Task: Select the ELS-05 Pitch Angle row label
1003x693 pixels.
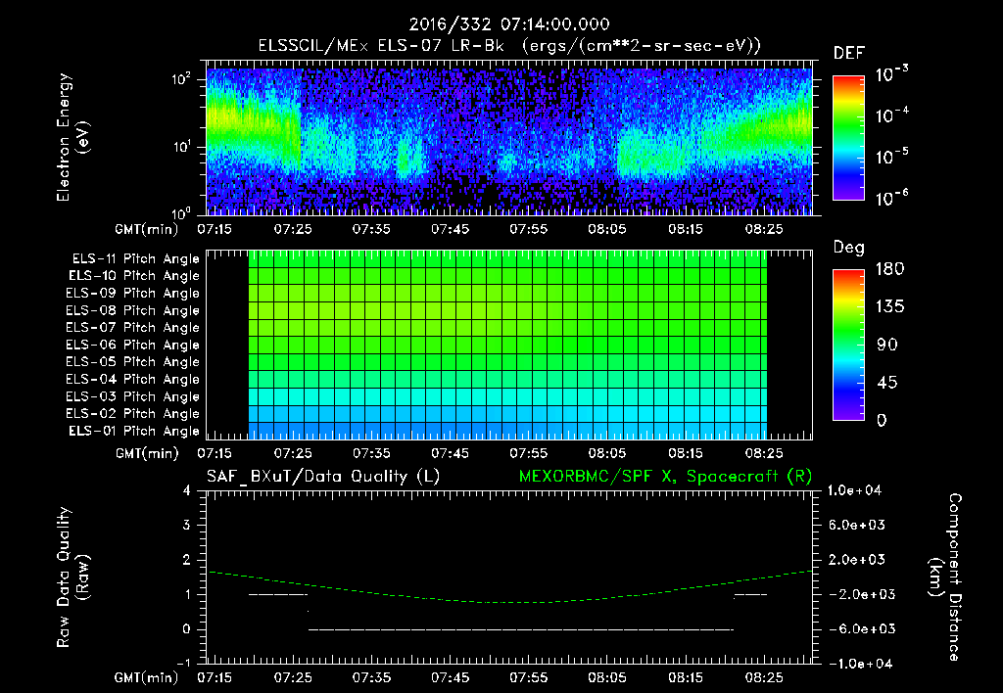Action: click(133, 362)
